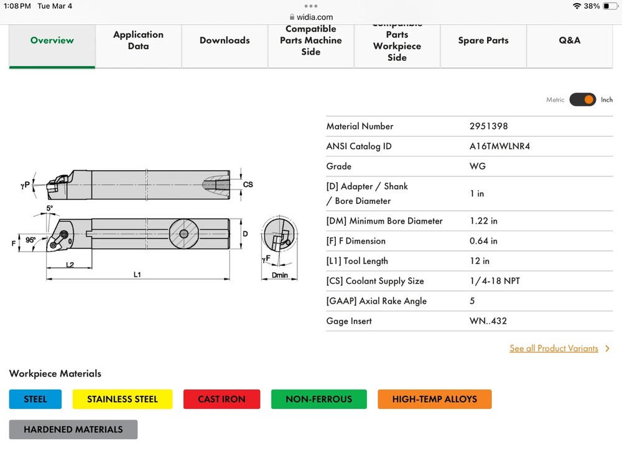Select the blue STEEL material badge

tap(35, 399)
